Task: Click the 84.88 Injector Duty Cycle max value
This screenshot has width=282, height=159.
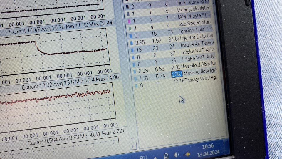Action: click(174, 39)
